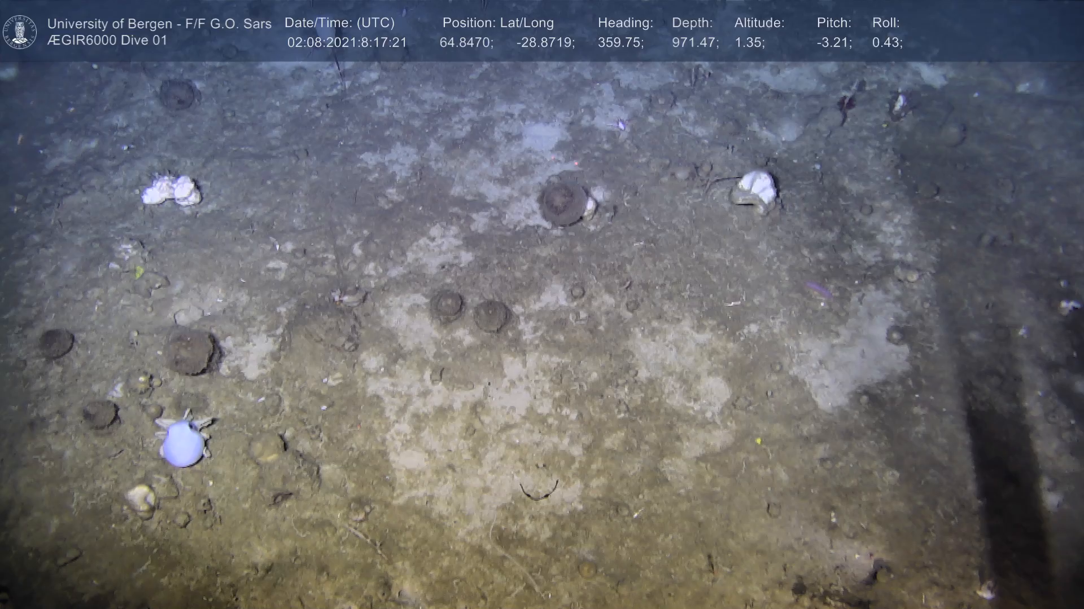Image resolution: width=1084 pixels, height=609 pixels.
Task: Click the timestamp 02:08:2021:8:17:21
Action: [347, 43]
